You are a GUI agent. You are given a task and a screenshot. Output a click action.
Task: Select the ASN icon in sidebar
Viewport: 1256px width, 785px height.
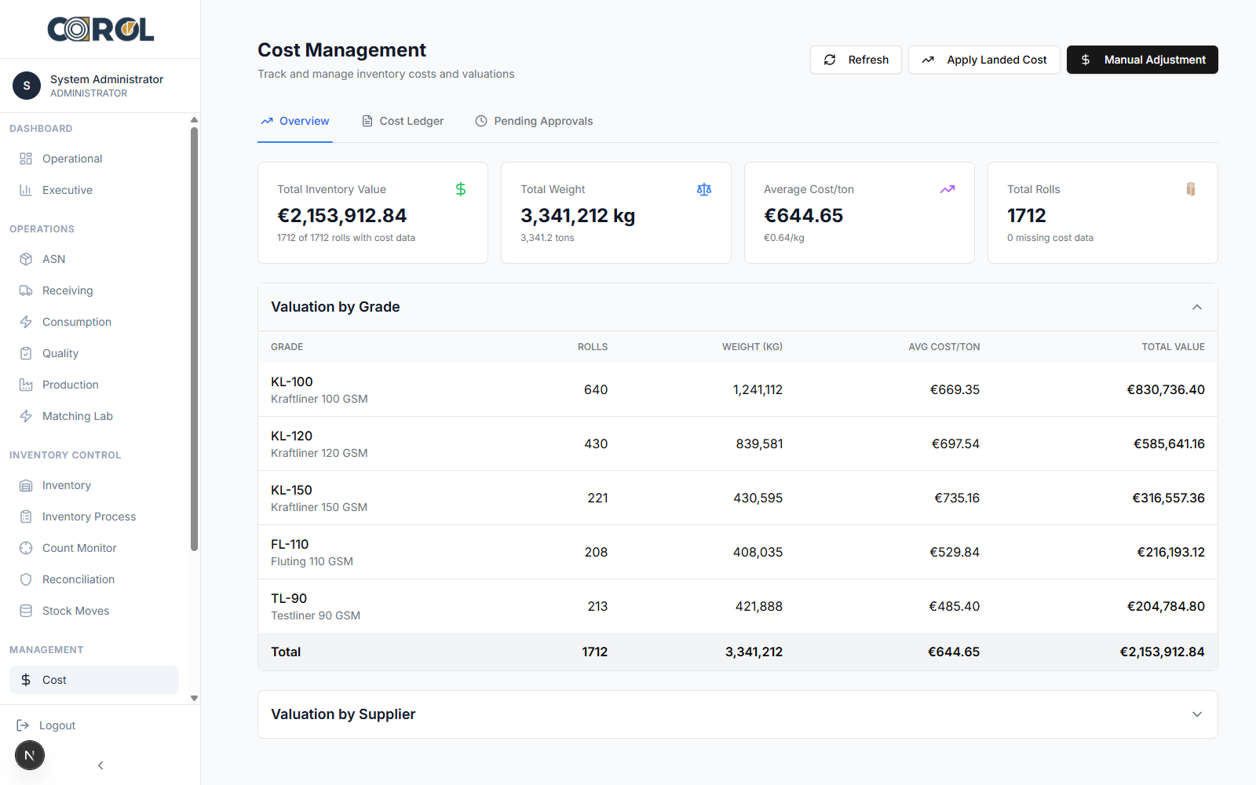pos(26,258)
